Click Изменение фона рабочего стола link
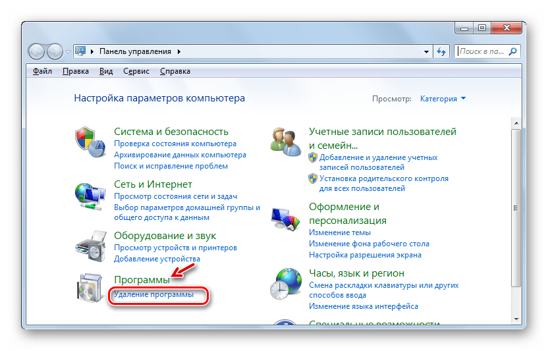 coord(369,244)
